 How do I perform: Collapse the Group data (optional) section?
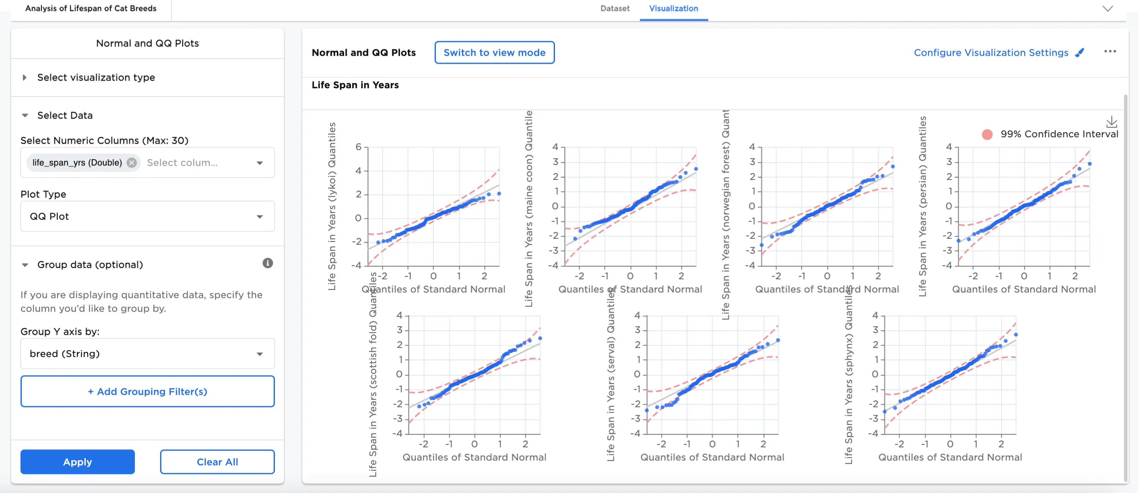pos(25,265)
